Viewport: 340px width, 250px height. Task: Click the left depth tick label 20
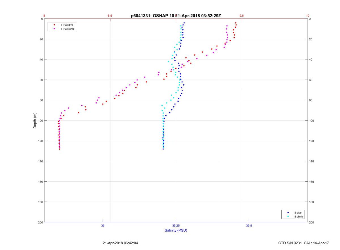coord(41,39)
